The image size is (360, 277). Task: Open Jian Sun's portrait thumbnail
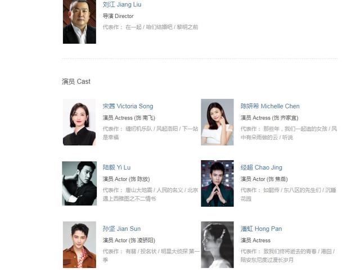(79, 244)
